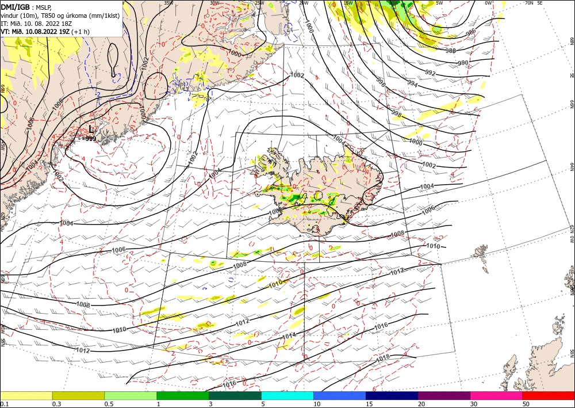This screenshot has height=408, width=575.
Task: Click the "IT: Mið. 10. 08. 2022 18Z" line
Action: 36,24
